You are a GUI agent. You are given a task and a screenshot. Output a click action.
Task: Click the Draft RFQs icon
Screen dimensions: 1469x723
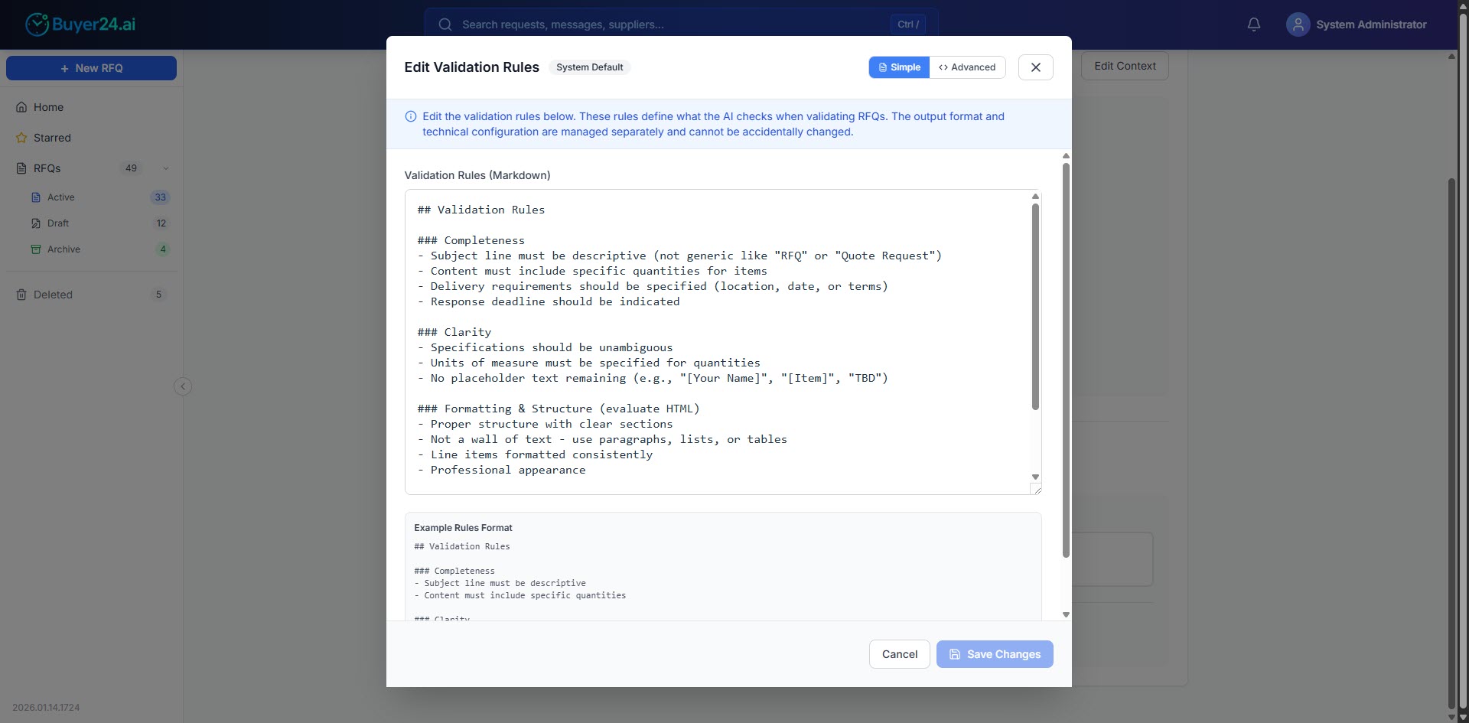37,223
